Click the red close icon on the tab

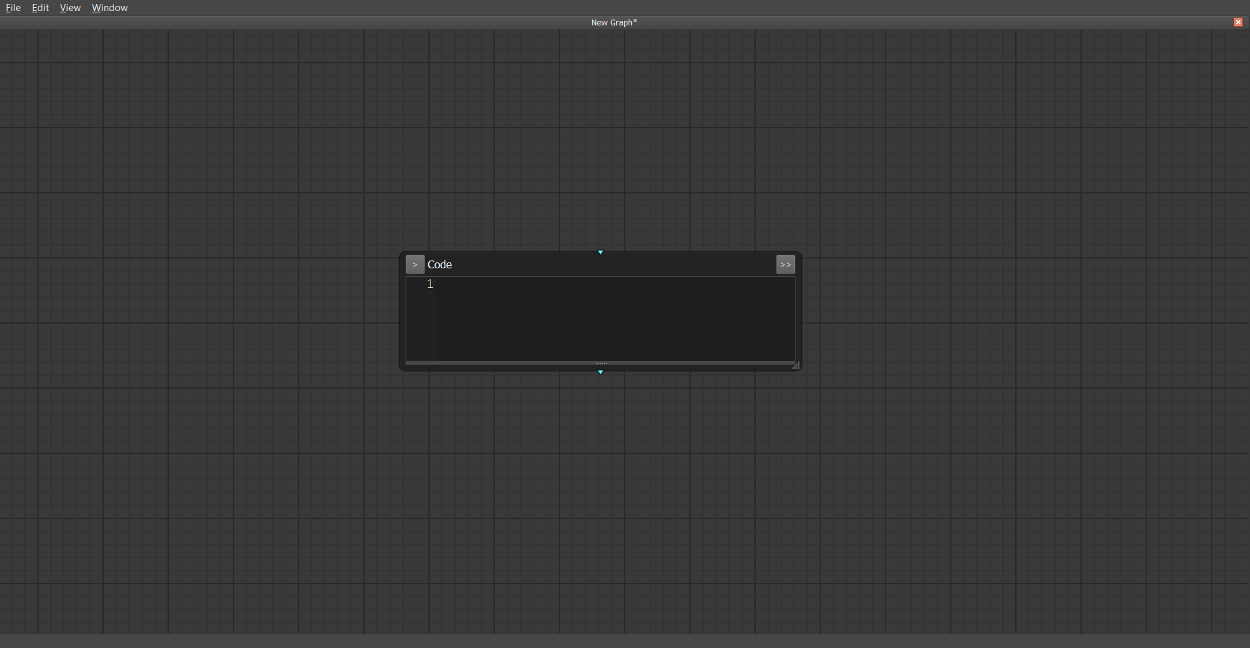pyautogui.click(x=1238, y=22)
